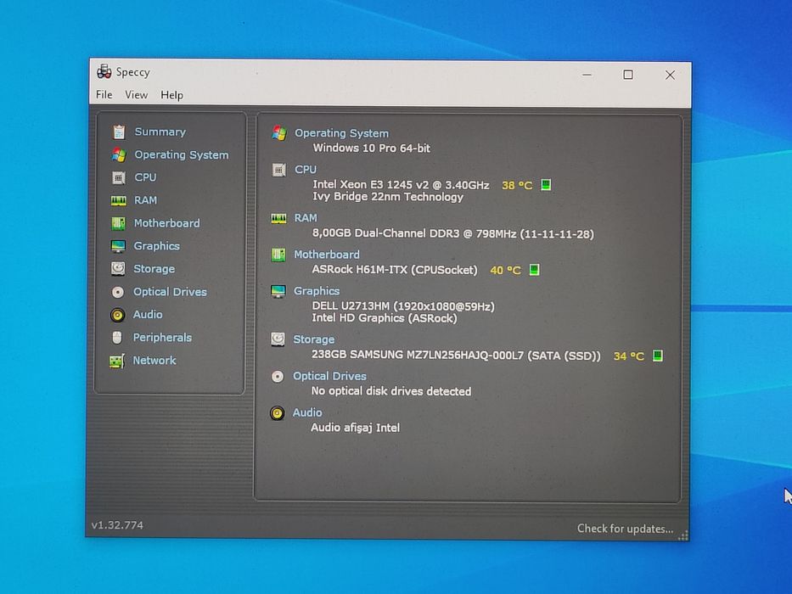Click the CPU chip icon in sidebar

(118, 178)
